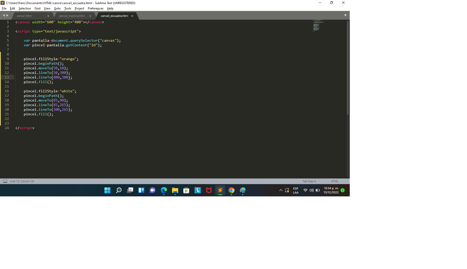The width and height of the screenshot is (467, 269).
Task: Click the closing script tag line
Action: (x=25, y=128)
